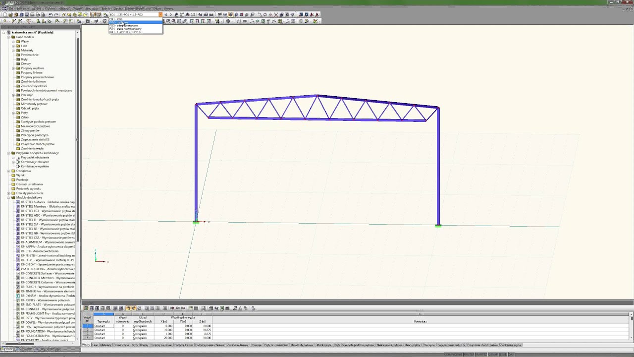This screenshot has height=357, width=634.
Task: Switch to Materiały table tab
Action: coord(106,345)
